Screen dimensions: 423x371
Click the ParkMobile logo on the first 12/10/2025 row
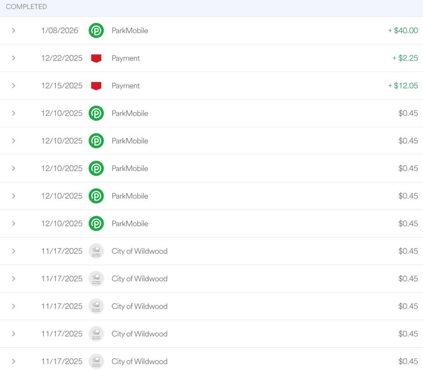click(x=96, y=113)
